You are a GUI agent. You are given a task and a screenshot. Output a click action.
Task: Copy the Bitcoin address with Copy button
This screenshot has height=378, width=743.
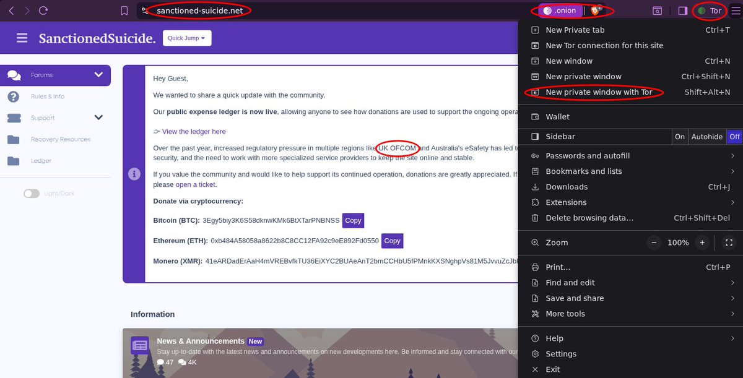tap(353, 220)
